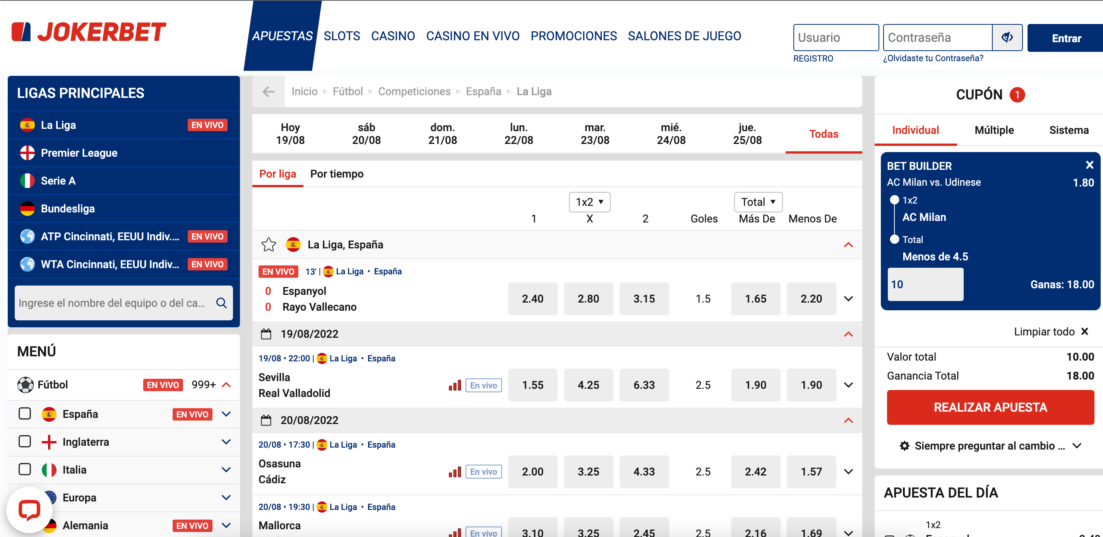
Task: Click calendar icon next to 20/08/2022
Action: point(266,420)
